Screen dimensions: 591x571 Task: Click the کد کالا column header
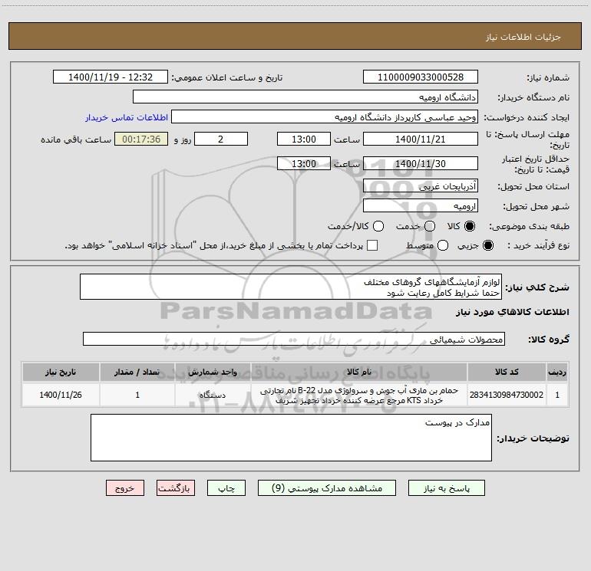point(507,372)
